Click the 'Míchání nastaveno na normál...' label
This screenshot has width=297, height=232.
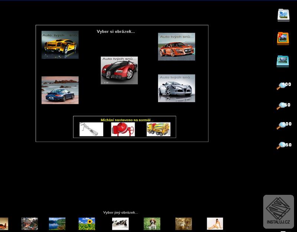tap(127, 120)
